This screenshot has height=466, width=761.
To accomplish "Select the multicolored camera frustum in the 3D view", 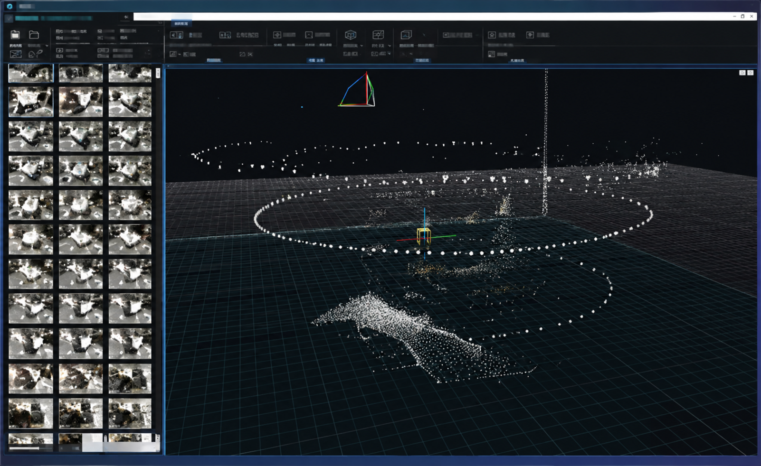I will pos(357,90).
